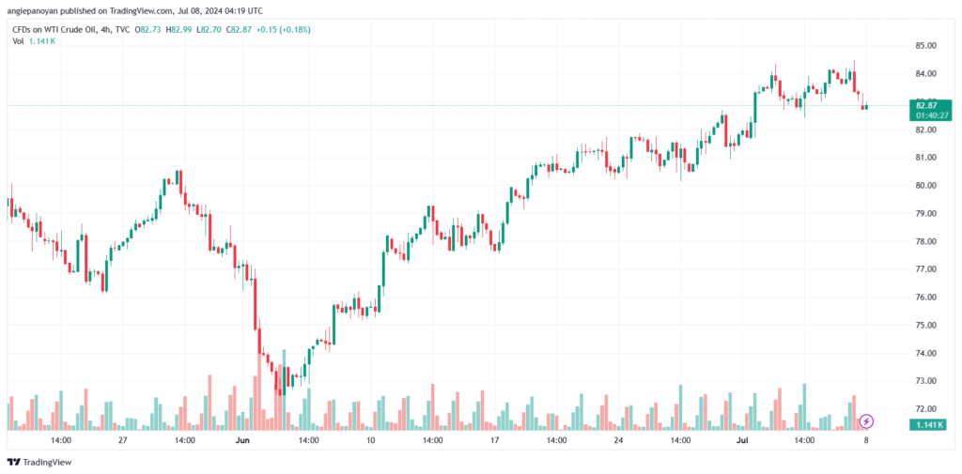Select the CFDs on WTI Crude Oil title
Viewport: 962px width, 474px height.
(64, 30)
